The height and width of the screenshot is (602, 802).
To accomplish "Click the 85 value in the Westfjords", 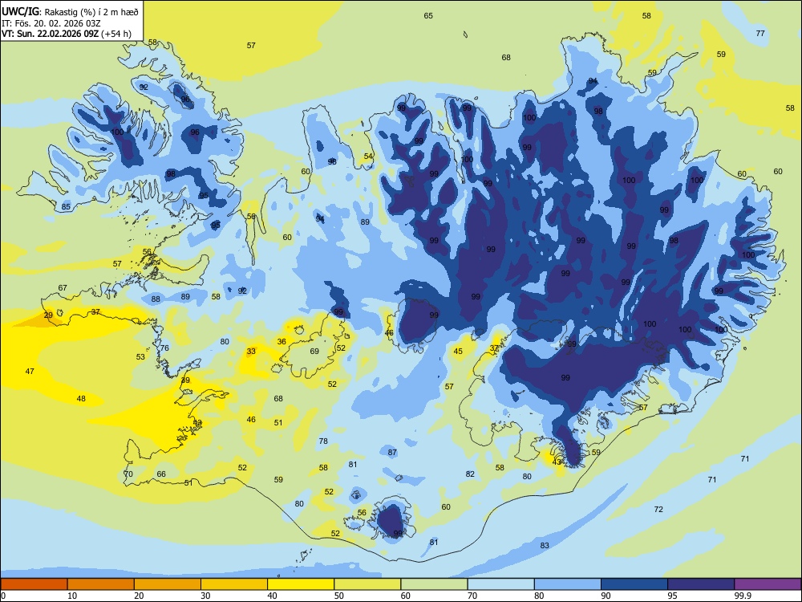I will tap(66, 207).
